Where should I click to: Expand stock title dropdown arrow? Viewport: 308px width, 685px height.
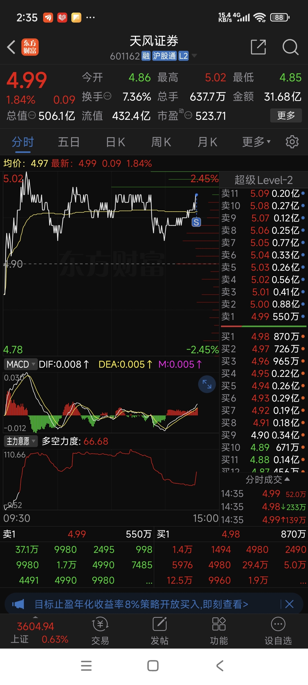194,56
